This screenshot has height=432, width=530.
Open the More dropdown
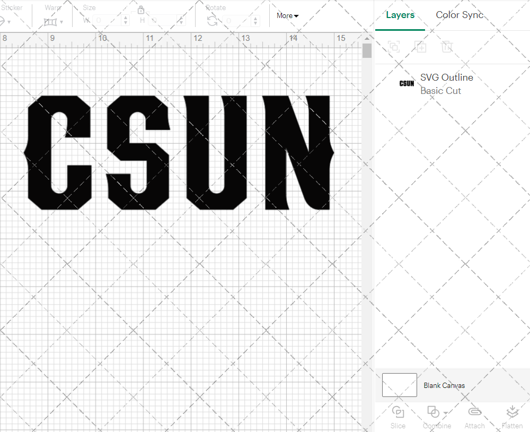click(287, 15)
